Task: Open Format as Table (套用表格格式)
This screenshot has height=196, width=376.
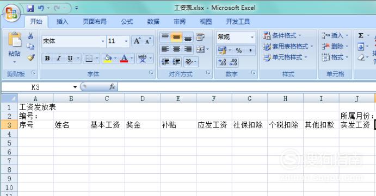Action: 288,46
